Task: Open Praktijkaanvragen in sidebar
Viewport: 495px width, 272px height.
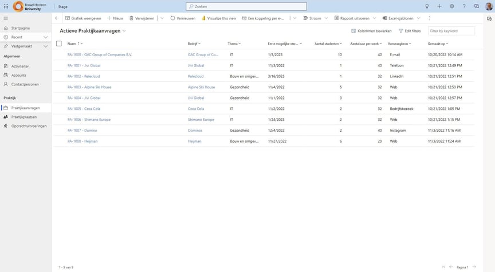Action: 26,108
